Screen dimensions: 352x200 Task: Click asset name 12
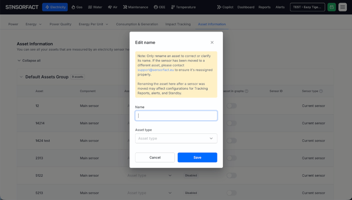(x=37, y=106)
